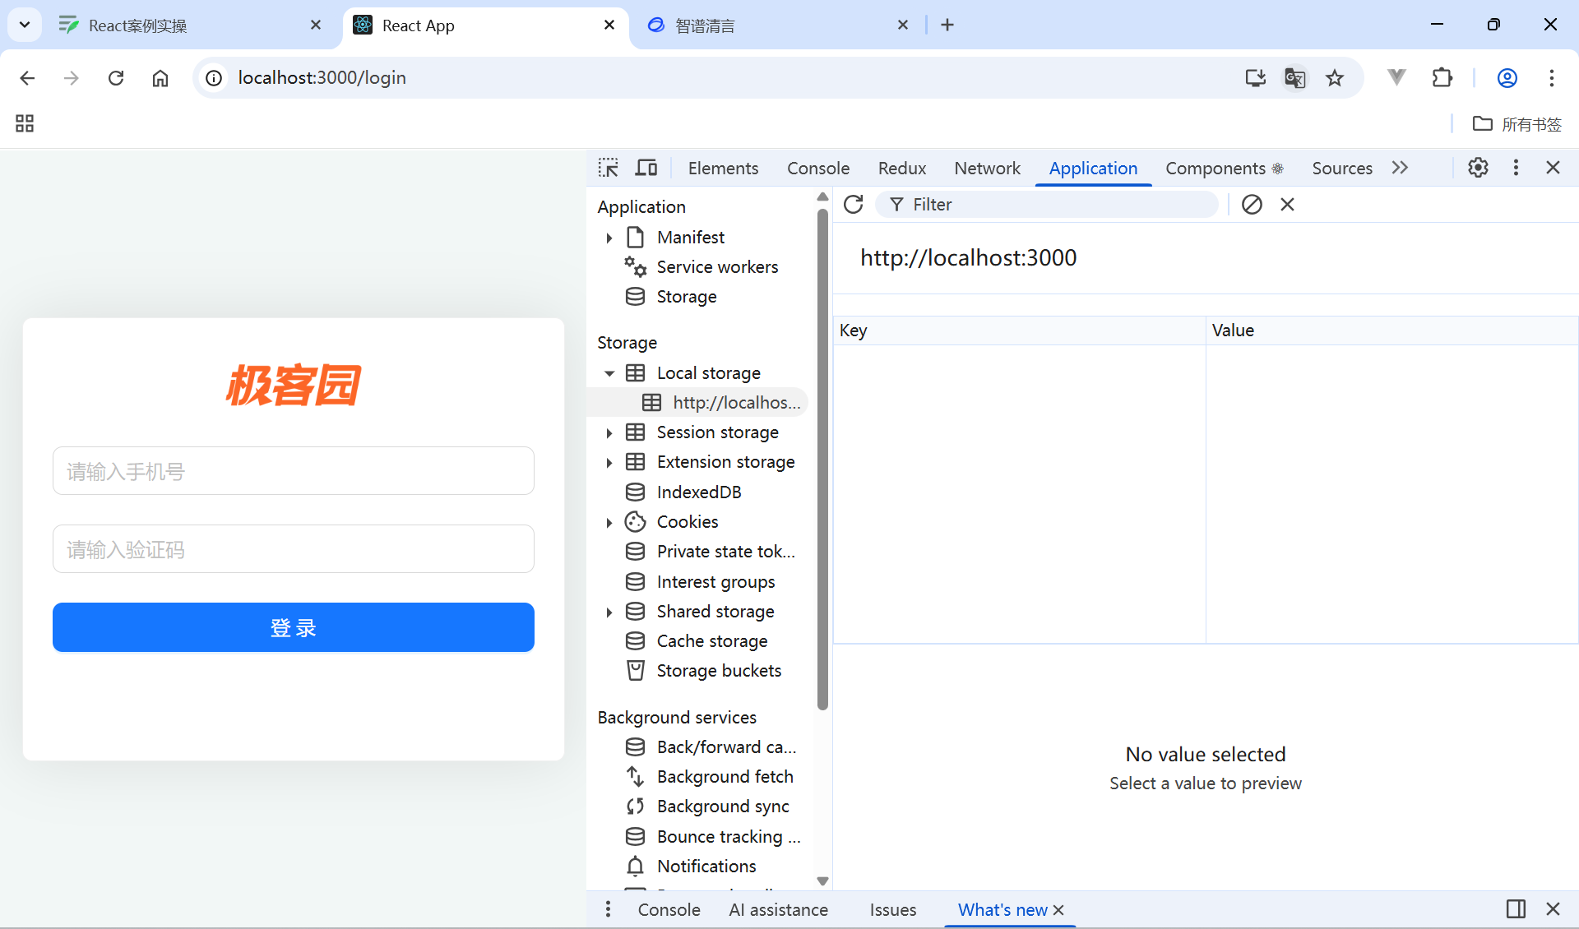Click the phone number input field
Viewport: 1579px width, 929px height.
click(294, 471)
